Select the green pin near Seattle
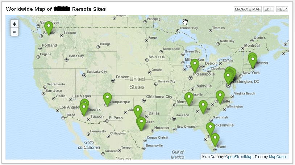The width and height of the screenshot is (295, 165). (x=49, y=28)
